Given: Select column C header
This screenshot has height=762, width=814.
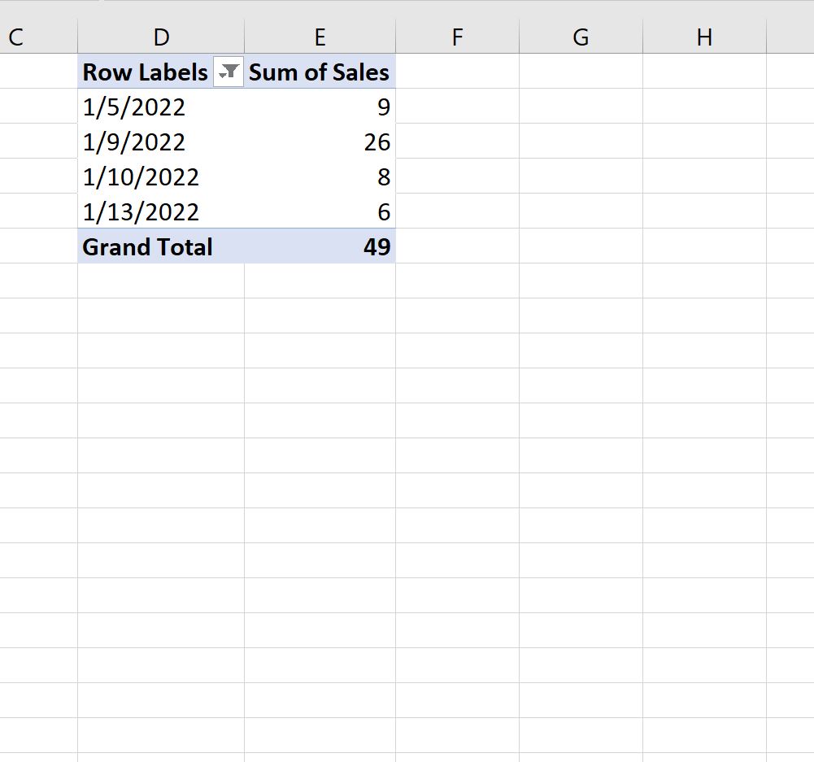Looking at the screenshot, I should pyautogui.click(x=38, y=37).
